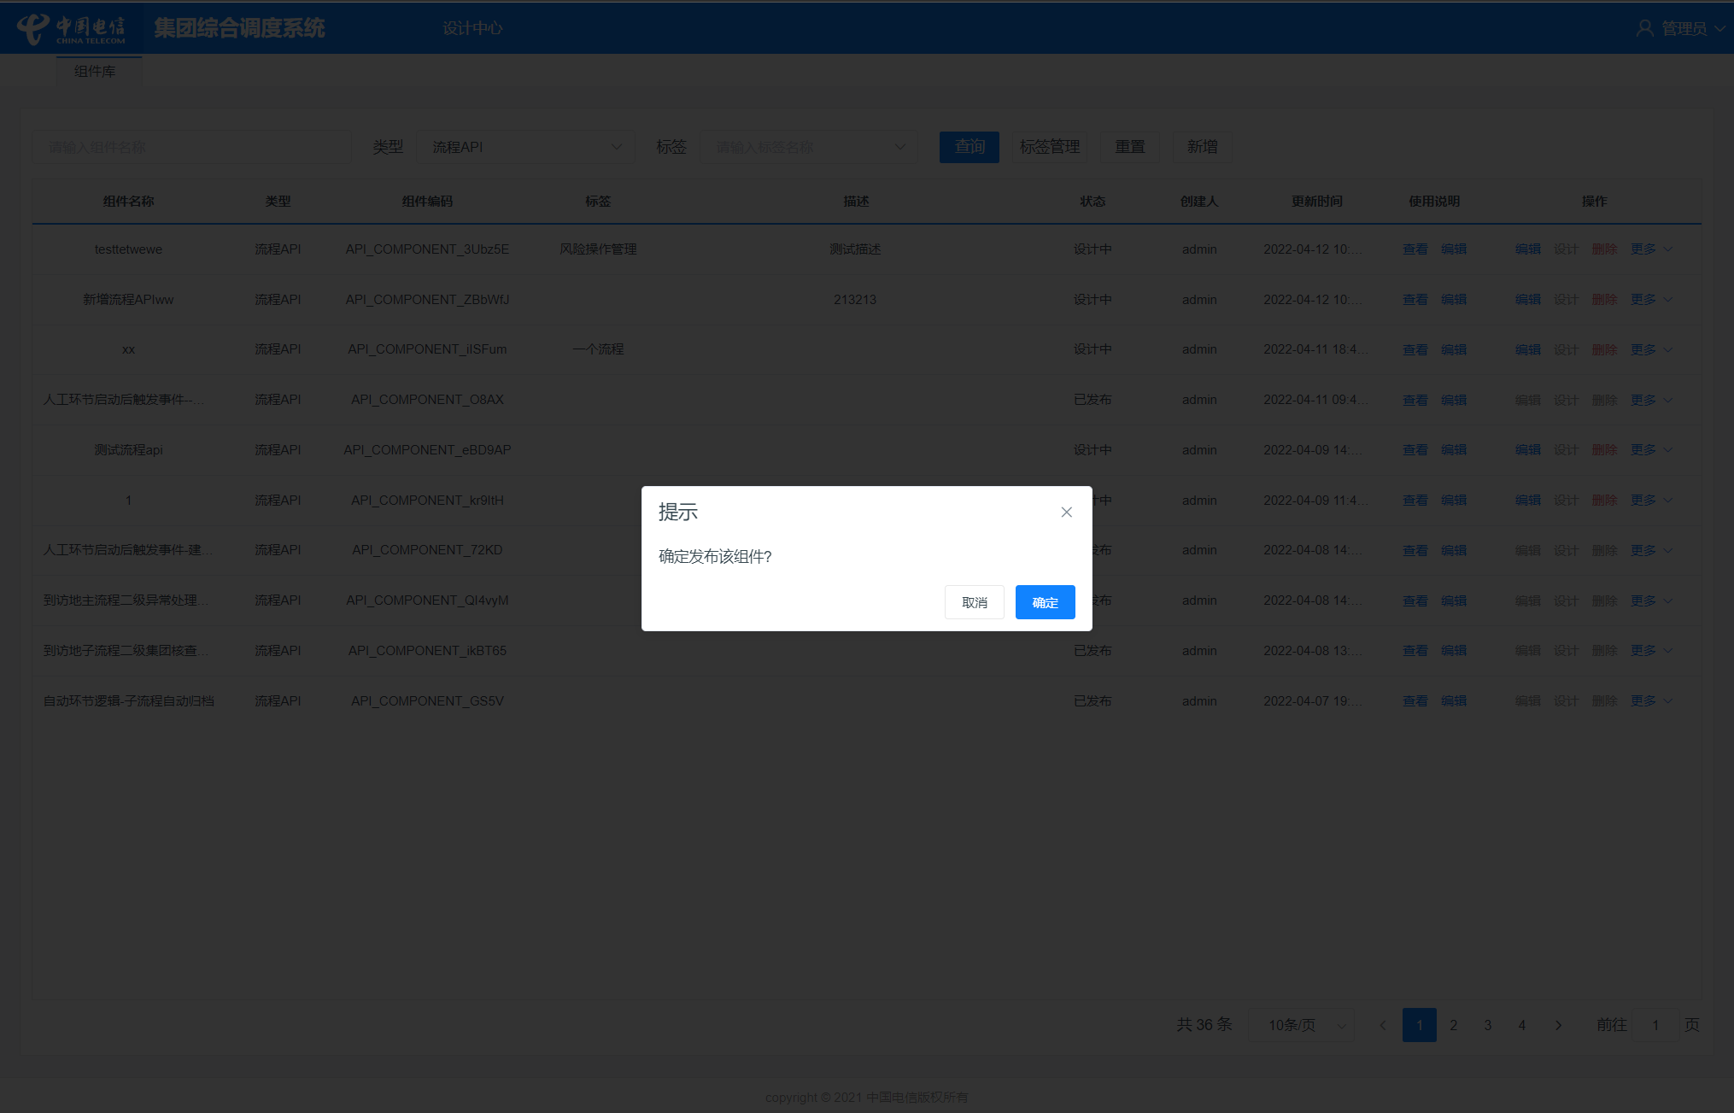1734x1113 pixels.
Task: Expand the 管理员 account dropdown arrow
Action: [x=1719, y=28]
